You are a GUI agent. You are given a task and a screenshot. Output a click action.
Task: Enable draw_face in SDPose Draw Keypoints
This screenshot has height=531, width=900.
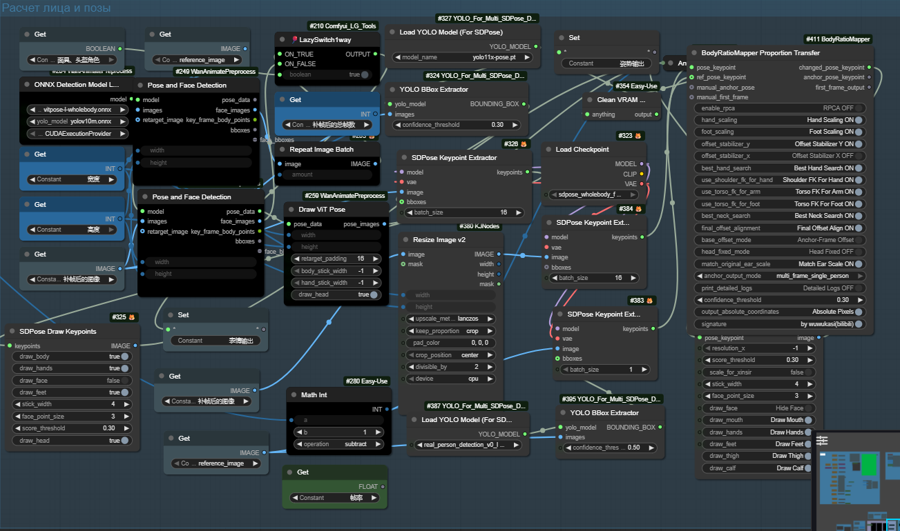(125, 381)
